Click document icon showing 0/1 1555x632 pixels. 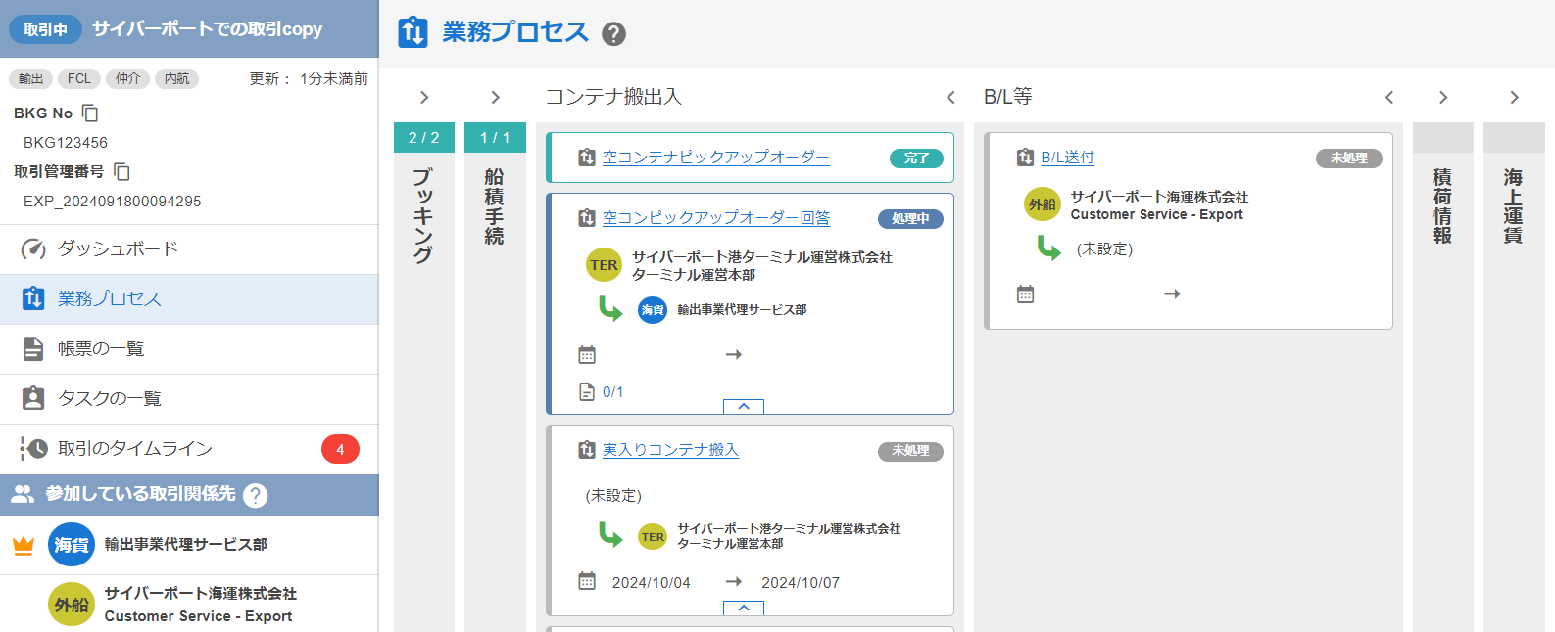587,392
